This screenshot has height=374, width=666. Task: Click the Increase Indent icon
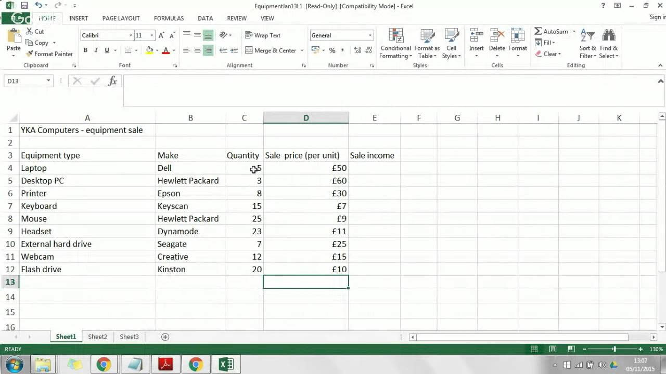[234, 50]
